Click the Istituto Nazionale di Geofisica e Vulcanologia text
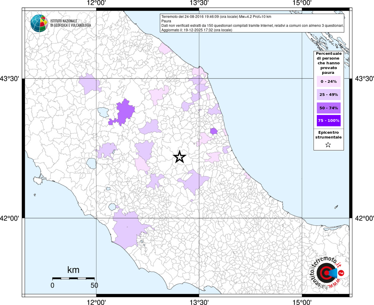The width and height of the screenshot is (374, 305). [x=71, y=23]
